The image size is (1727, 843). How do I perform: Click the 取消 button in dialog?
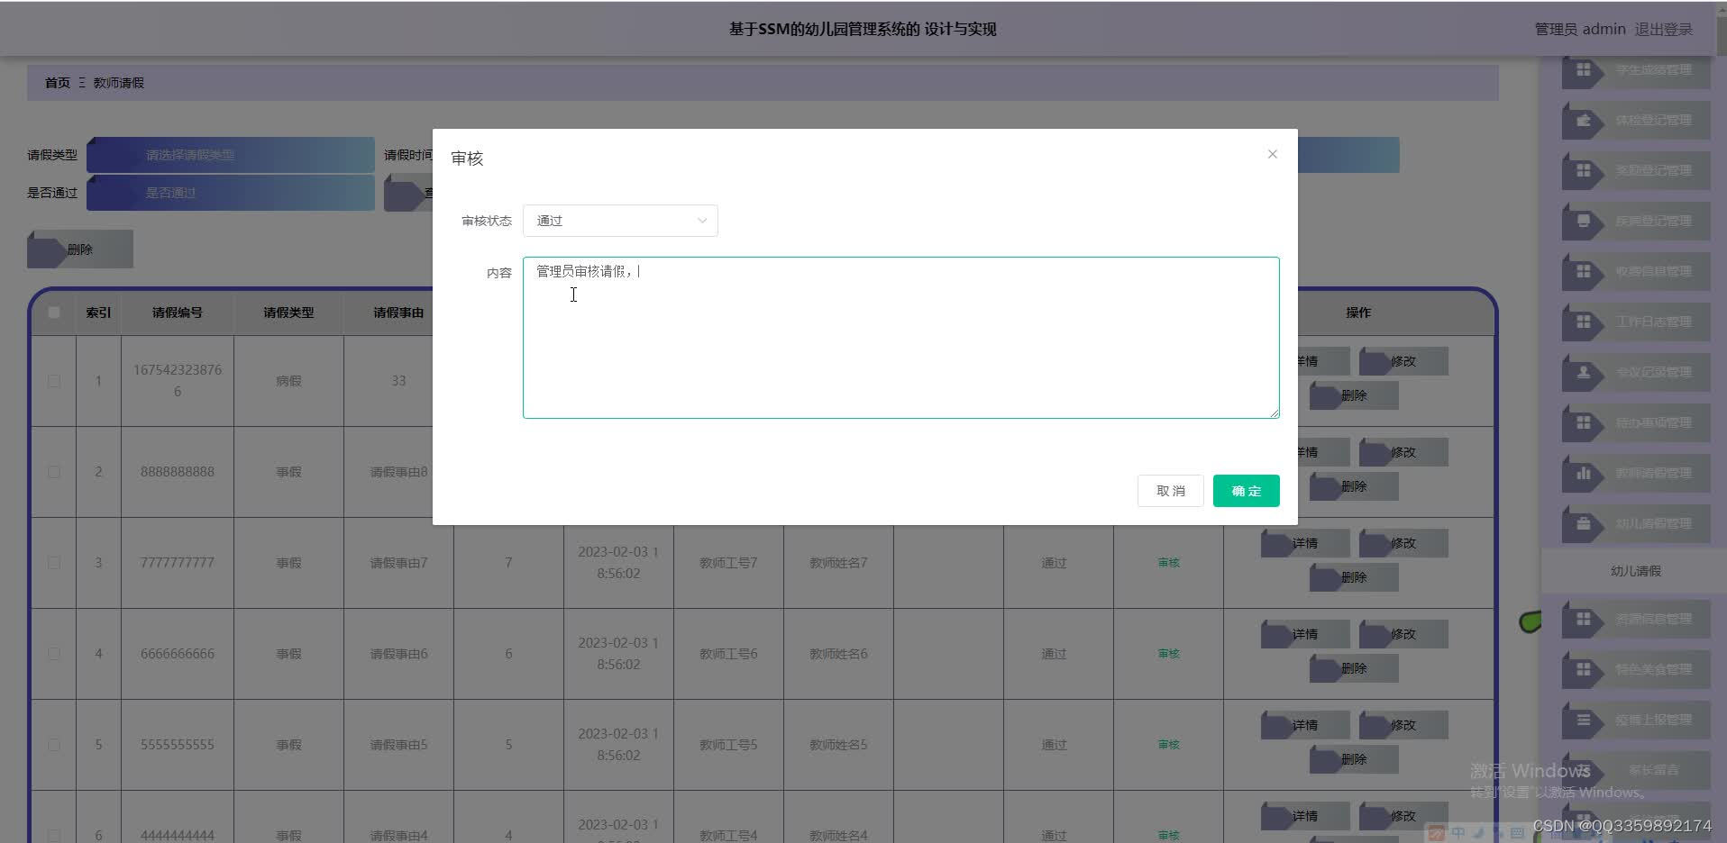point(1170,491)
